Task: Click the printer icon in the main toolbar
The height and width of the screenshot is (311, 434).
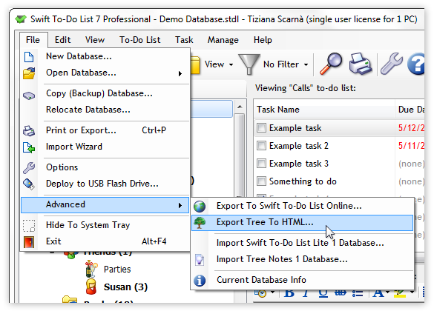Action: pyautogui.click(x=360, y=64)
